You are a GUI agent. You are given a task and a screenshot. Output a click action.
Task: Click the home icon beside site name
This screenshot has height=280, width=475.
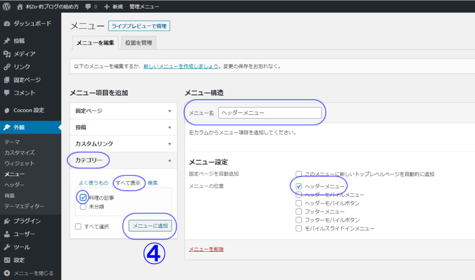(x=19, y=7)
